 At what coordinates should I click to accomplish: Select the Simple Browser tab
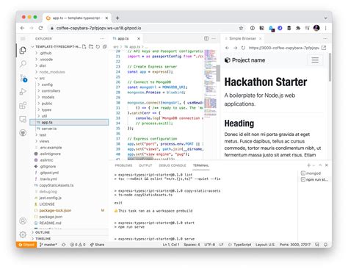243,38
